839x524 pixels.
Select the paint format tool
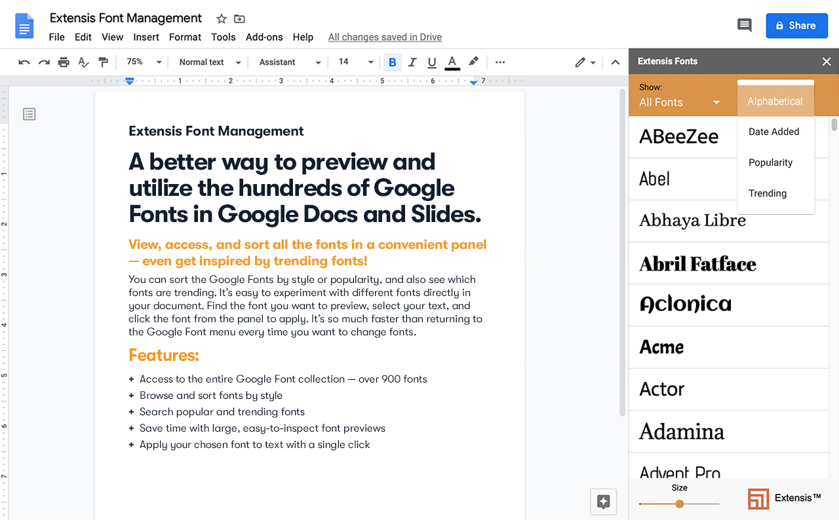103,62
